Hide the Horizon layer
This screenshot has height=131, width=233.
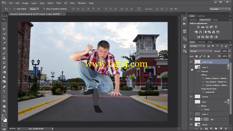pyautogui.click(x=191, y=97)
